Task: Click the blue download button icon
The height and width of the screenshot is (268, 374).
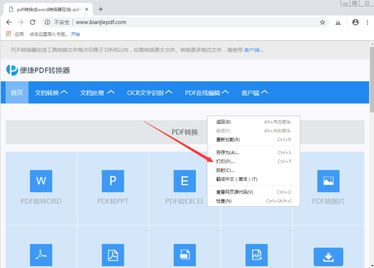Action: click(x=328, y=257)
